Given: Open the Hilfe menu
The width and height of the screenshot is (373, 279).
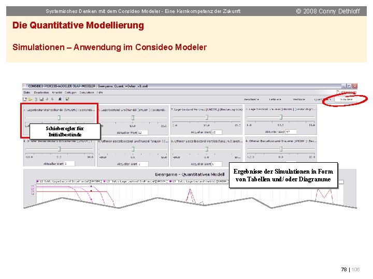Looking at the screenshot, I should [x=99, y=92].
